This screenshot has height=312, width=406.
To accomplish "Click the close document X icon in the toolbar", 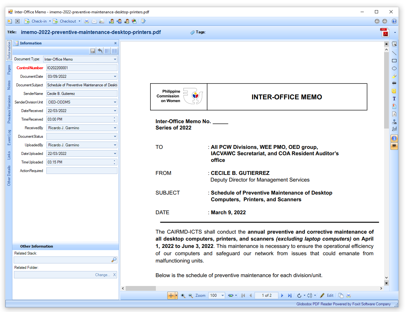I will tap(17, 21).
